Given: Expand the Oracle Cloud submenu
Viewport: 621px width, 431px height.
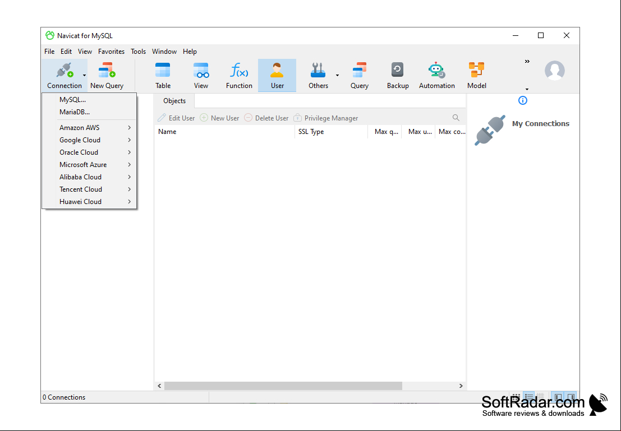Looking at the screenshot, I should click(x=89, y=152).
